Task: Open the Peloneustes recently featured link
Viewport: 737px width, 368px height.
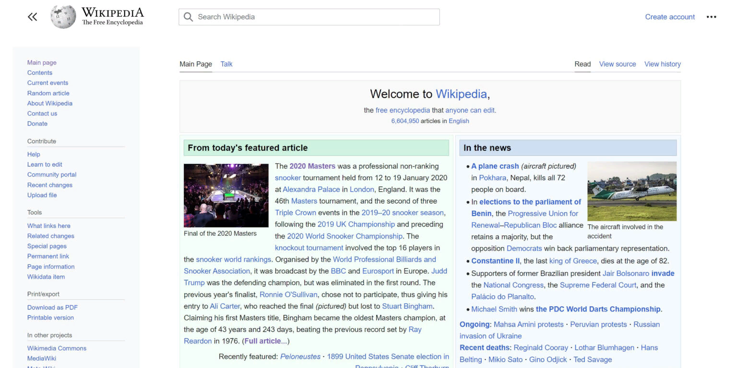Action: pos(300,356)
